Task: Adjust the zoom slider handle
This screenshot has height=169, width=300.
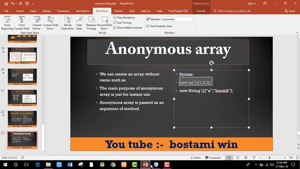Action: [x=270, y=158]
